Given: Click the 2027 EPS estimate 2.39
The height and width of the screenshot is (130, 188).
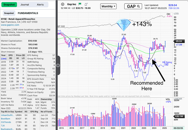Looking at the screenshot, I should pyautogui.click(x=12, y=88).
